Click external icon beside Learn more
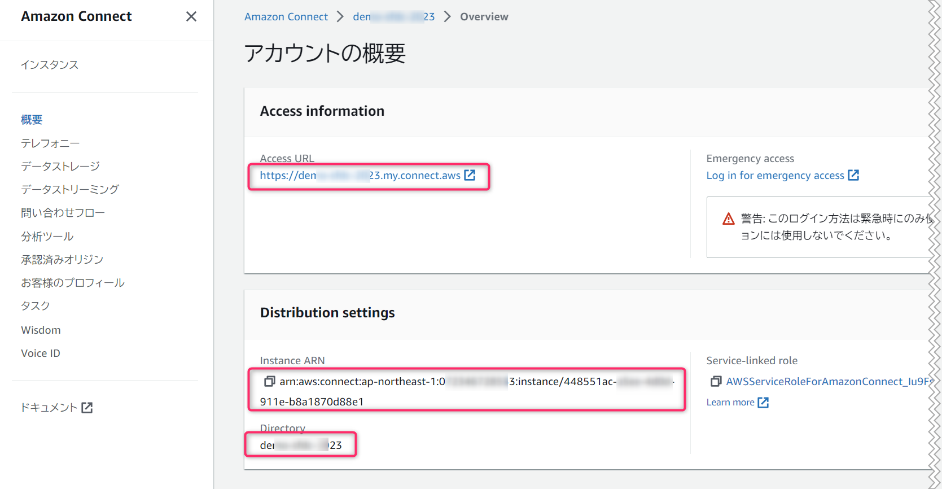The height and width of the screenshot is (489, 942). click(x=763, y=403)
